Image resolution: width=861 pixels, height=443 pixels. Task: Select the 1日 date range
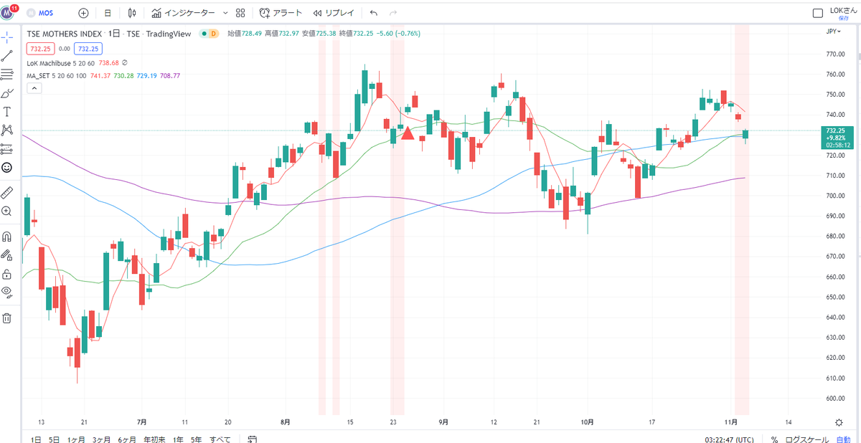tap(35, 439)
